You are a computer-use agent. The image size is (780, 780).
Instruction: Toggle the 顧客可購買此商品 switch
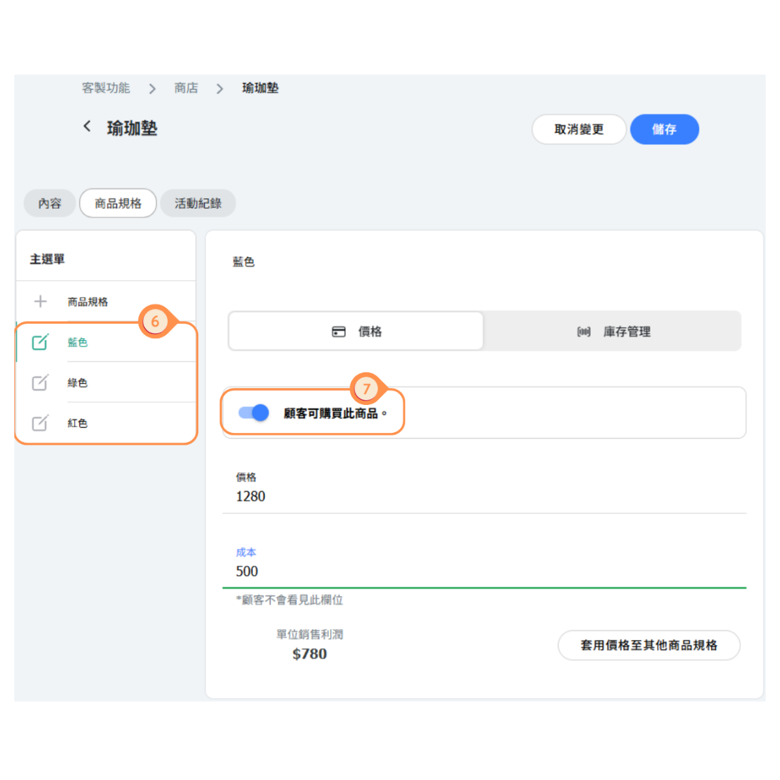253,413
